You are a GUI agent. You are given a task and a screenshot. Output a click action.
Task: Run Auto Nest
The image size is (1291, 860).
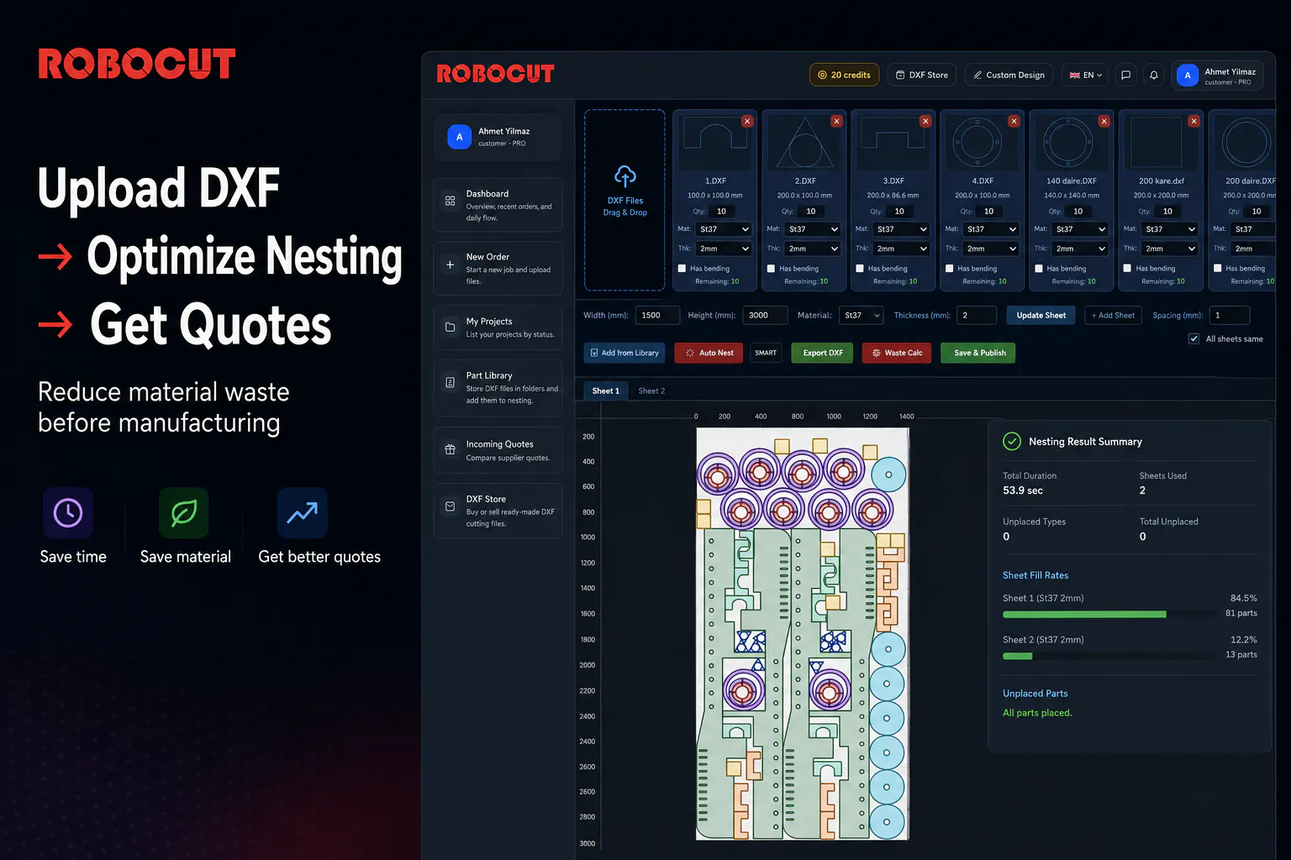click(709, 353)
